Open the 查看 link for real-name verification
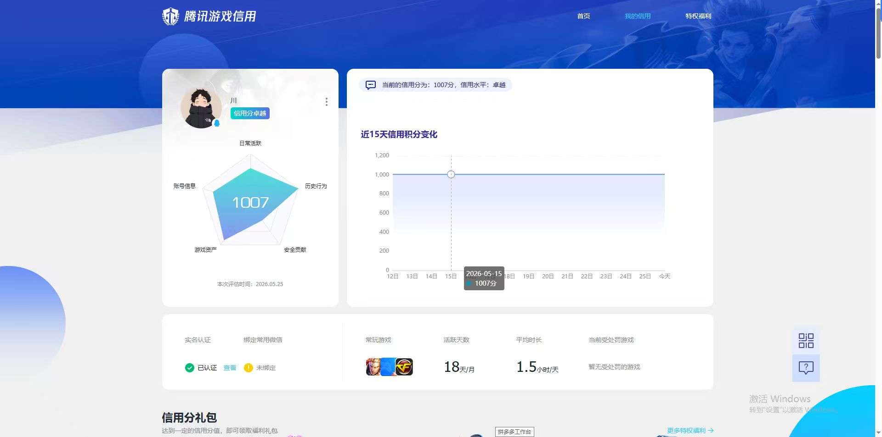The image size is (882, 437). tap(230, 368)
